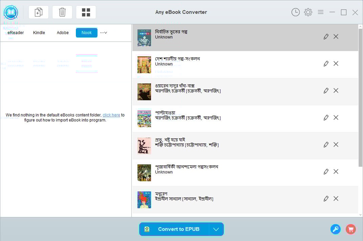This screenshot has height=241, width=363.
Task: Switch to grid view icon
Action: pos(86,12)
